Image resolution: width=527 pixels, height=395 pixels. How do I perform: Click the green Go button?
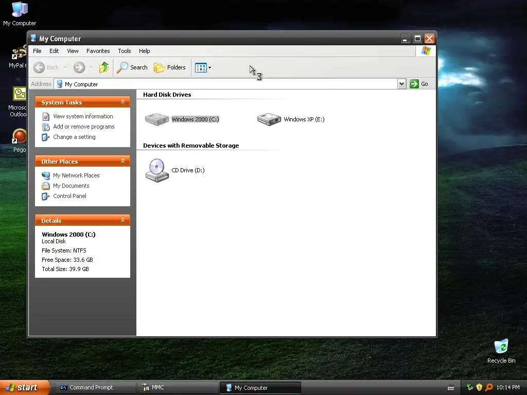coord(419,84)
